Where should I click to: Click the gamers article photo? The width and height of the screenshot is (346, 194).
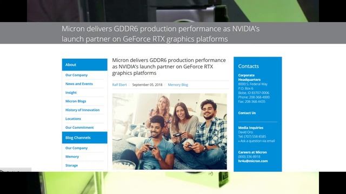(x=169, y=131)
